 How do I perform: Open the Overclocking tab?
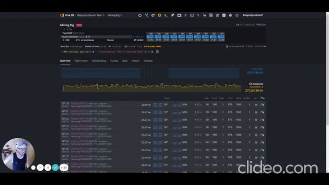pos(99,61)
